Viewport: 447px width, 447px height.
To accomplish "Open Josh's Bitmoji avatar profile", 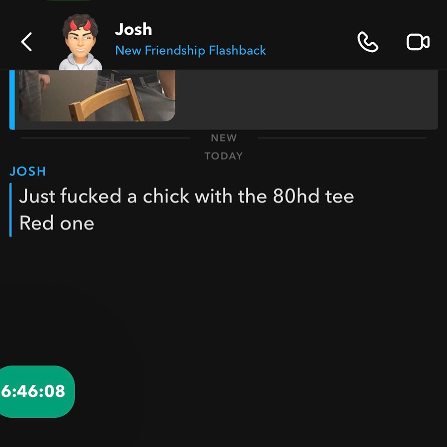I will [x=80, y=42].
